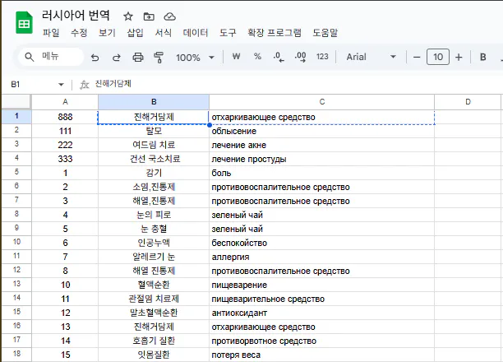Star the 러시아어 번역 document
503x362 pixels.
(x=128, y=16)
